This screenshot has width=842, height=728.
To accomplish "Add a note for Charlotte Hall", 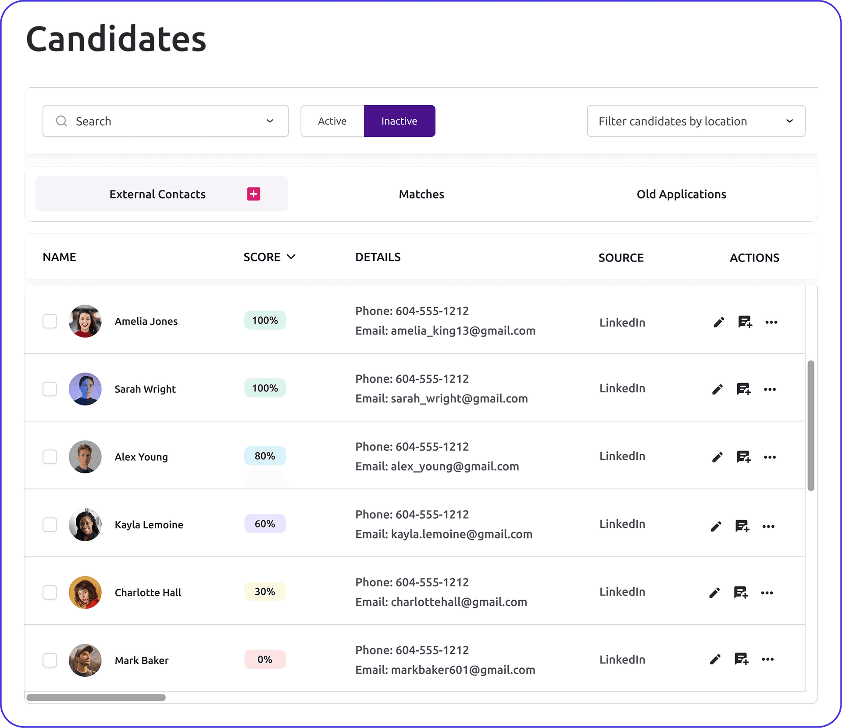I will [x=742, y=592].
